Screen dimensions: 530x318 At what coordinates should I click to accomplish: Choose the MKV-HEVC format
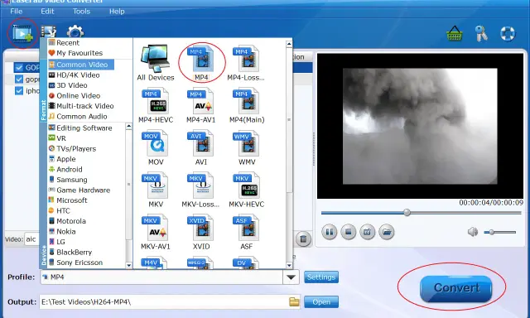pyautogui.click(x=247, y=190)
